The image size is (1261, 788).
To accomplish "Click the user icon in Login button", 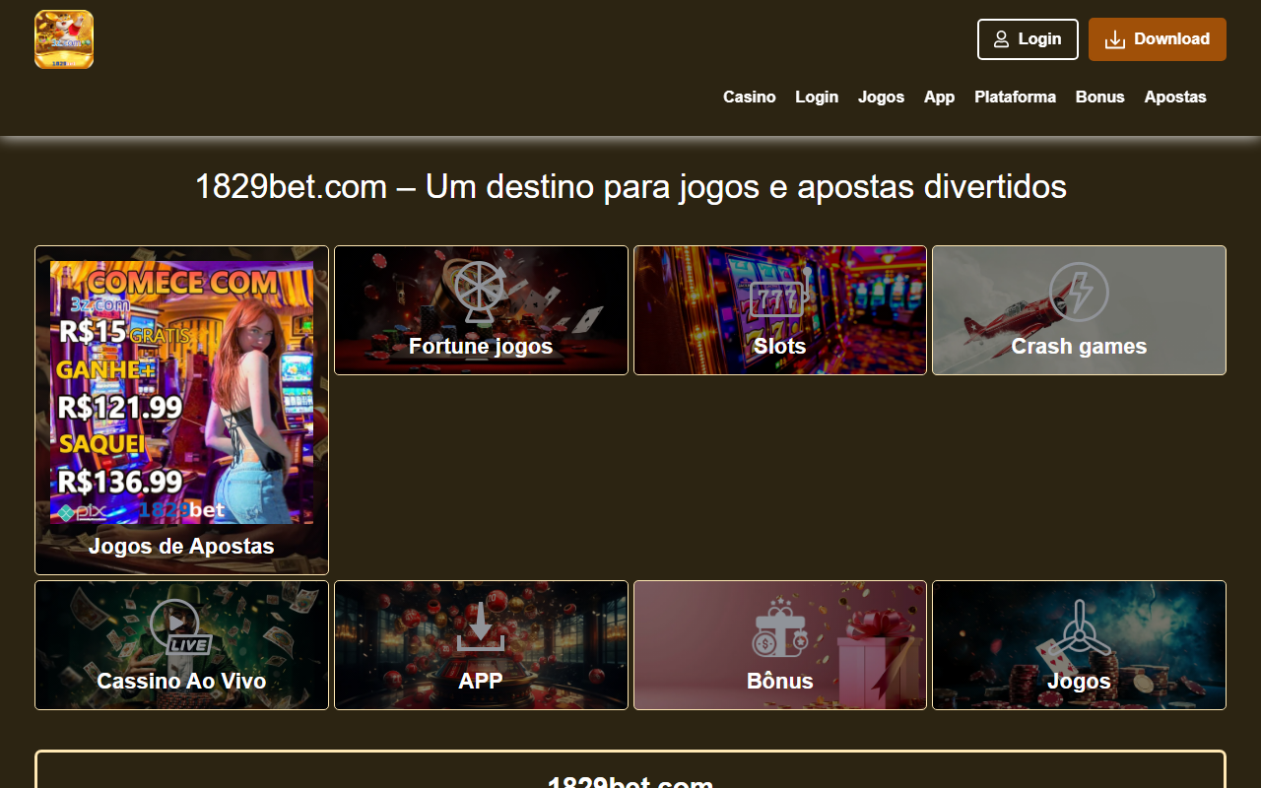I will 1001,39.
